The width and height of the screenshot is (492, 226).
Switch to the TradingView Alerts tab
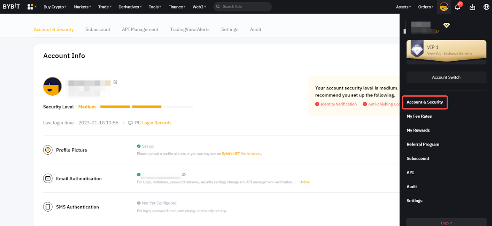tap(190, 30)
